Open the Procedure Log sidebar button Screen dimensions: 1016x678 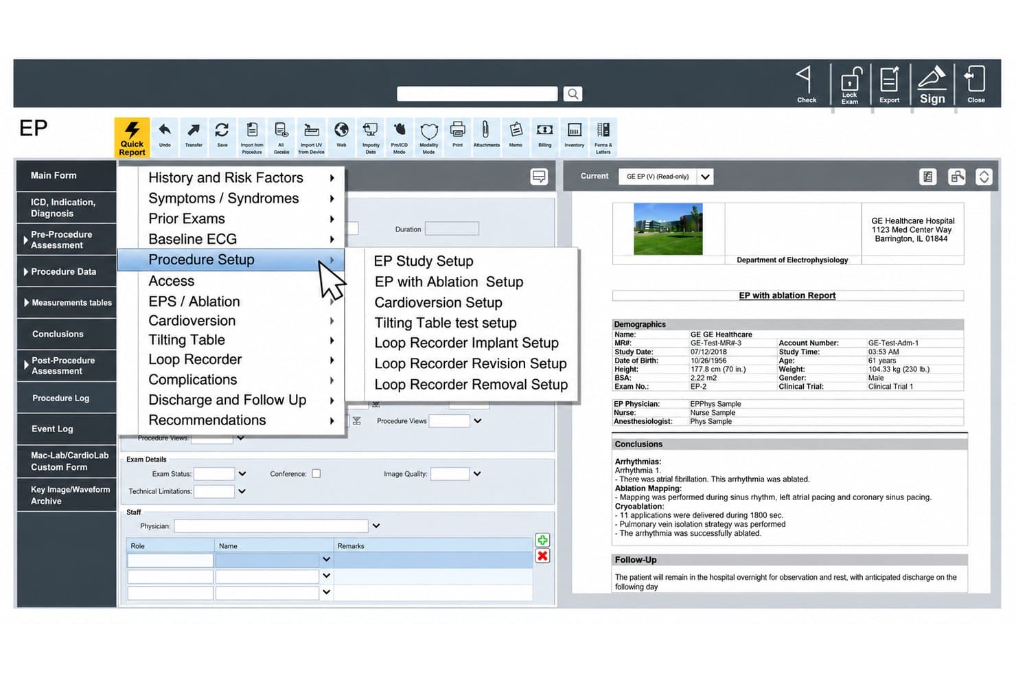tap(66, 398)
